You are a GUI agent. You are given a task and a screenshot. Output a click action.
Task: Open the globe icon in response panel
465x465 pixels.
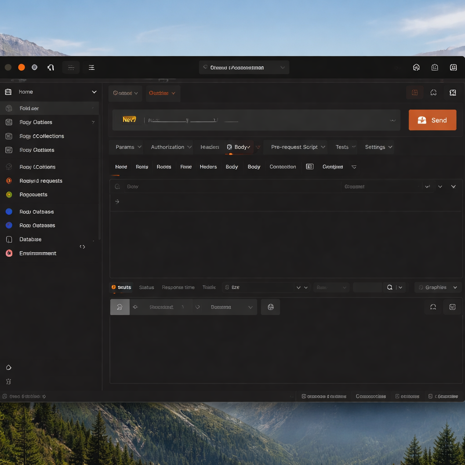[x=271, y=307]
